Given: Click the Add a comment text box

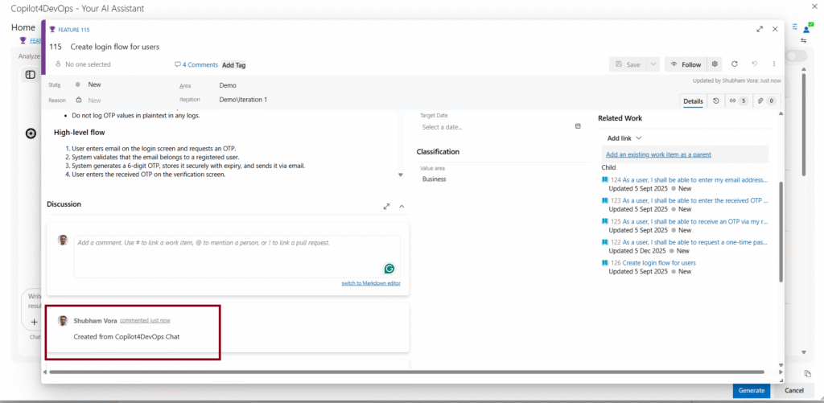Looking at the screenshot, I should [237, 257].
